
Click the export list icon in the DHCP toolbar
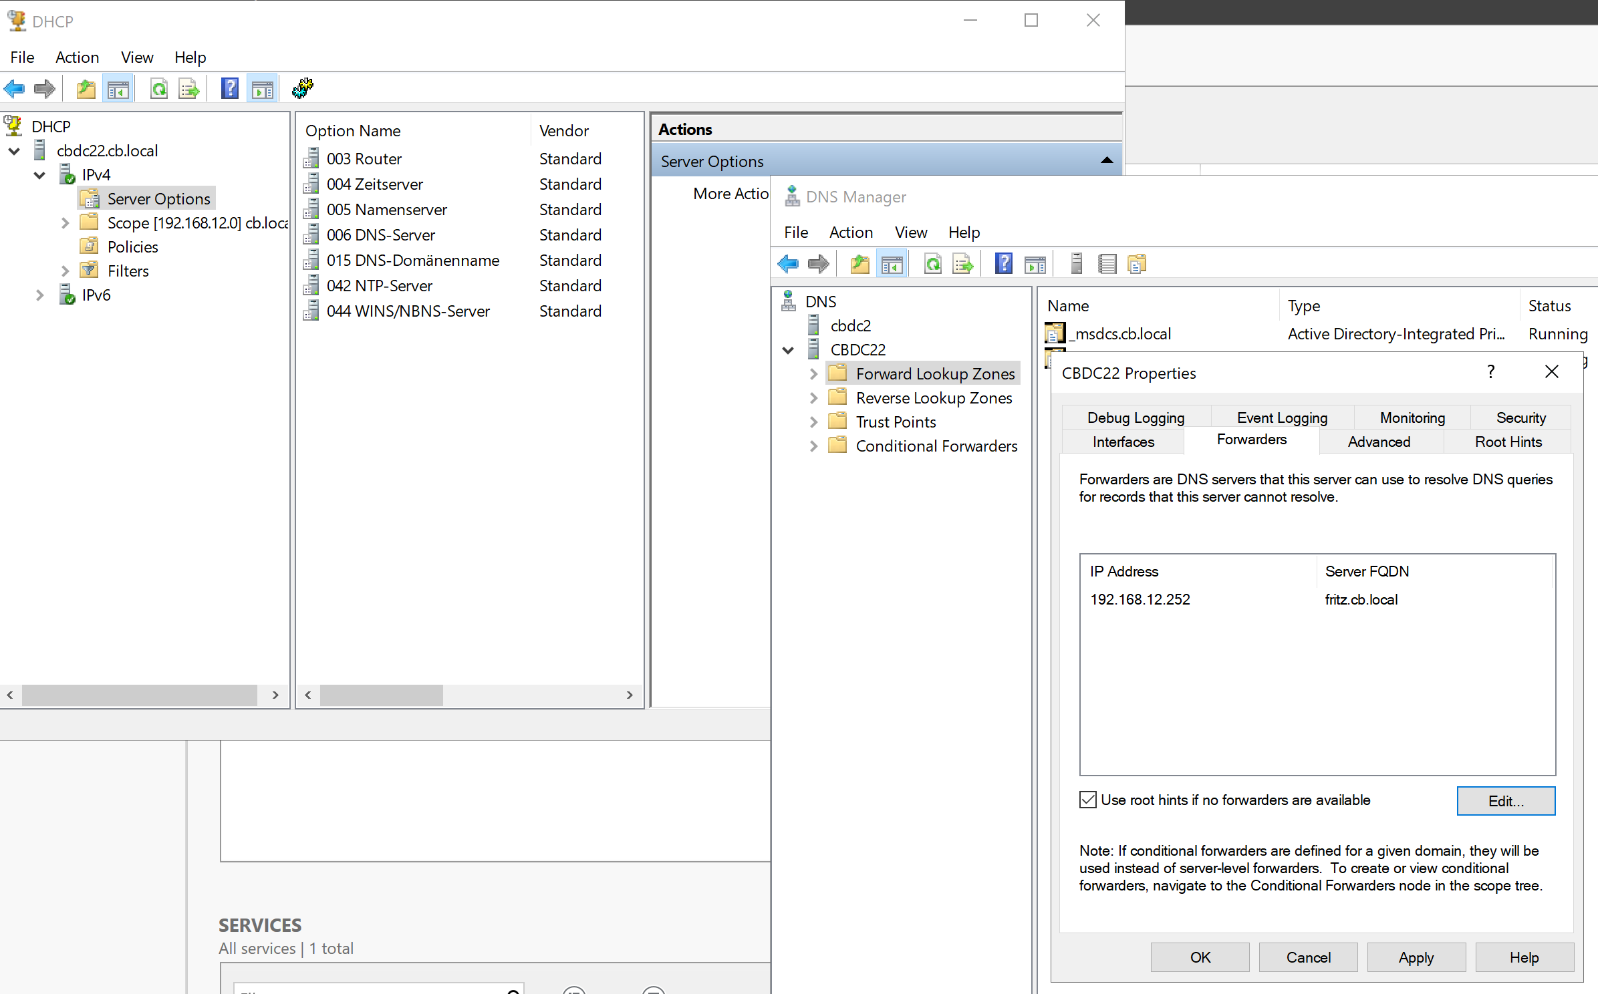pyautogui.click(x=189, y=89)
